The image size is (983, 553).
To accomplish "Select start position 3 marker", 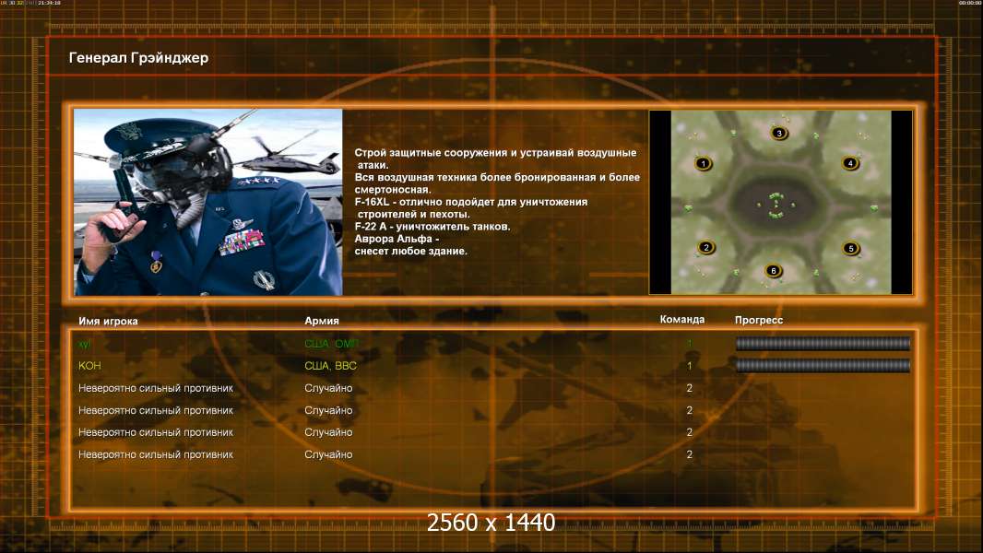I will tap(779, 134).
